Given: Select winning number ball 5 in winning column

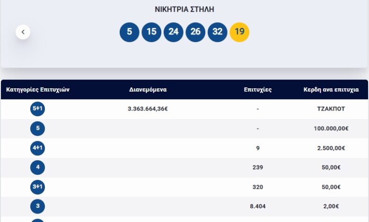Looking at the screenshot, I should 130,32.
